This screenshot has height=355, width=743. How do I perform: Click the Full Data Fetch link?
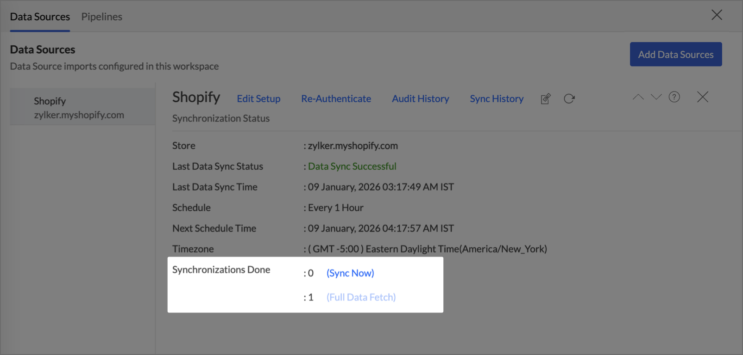(361, 297)
